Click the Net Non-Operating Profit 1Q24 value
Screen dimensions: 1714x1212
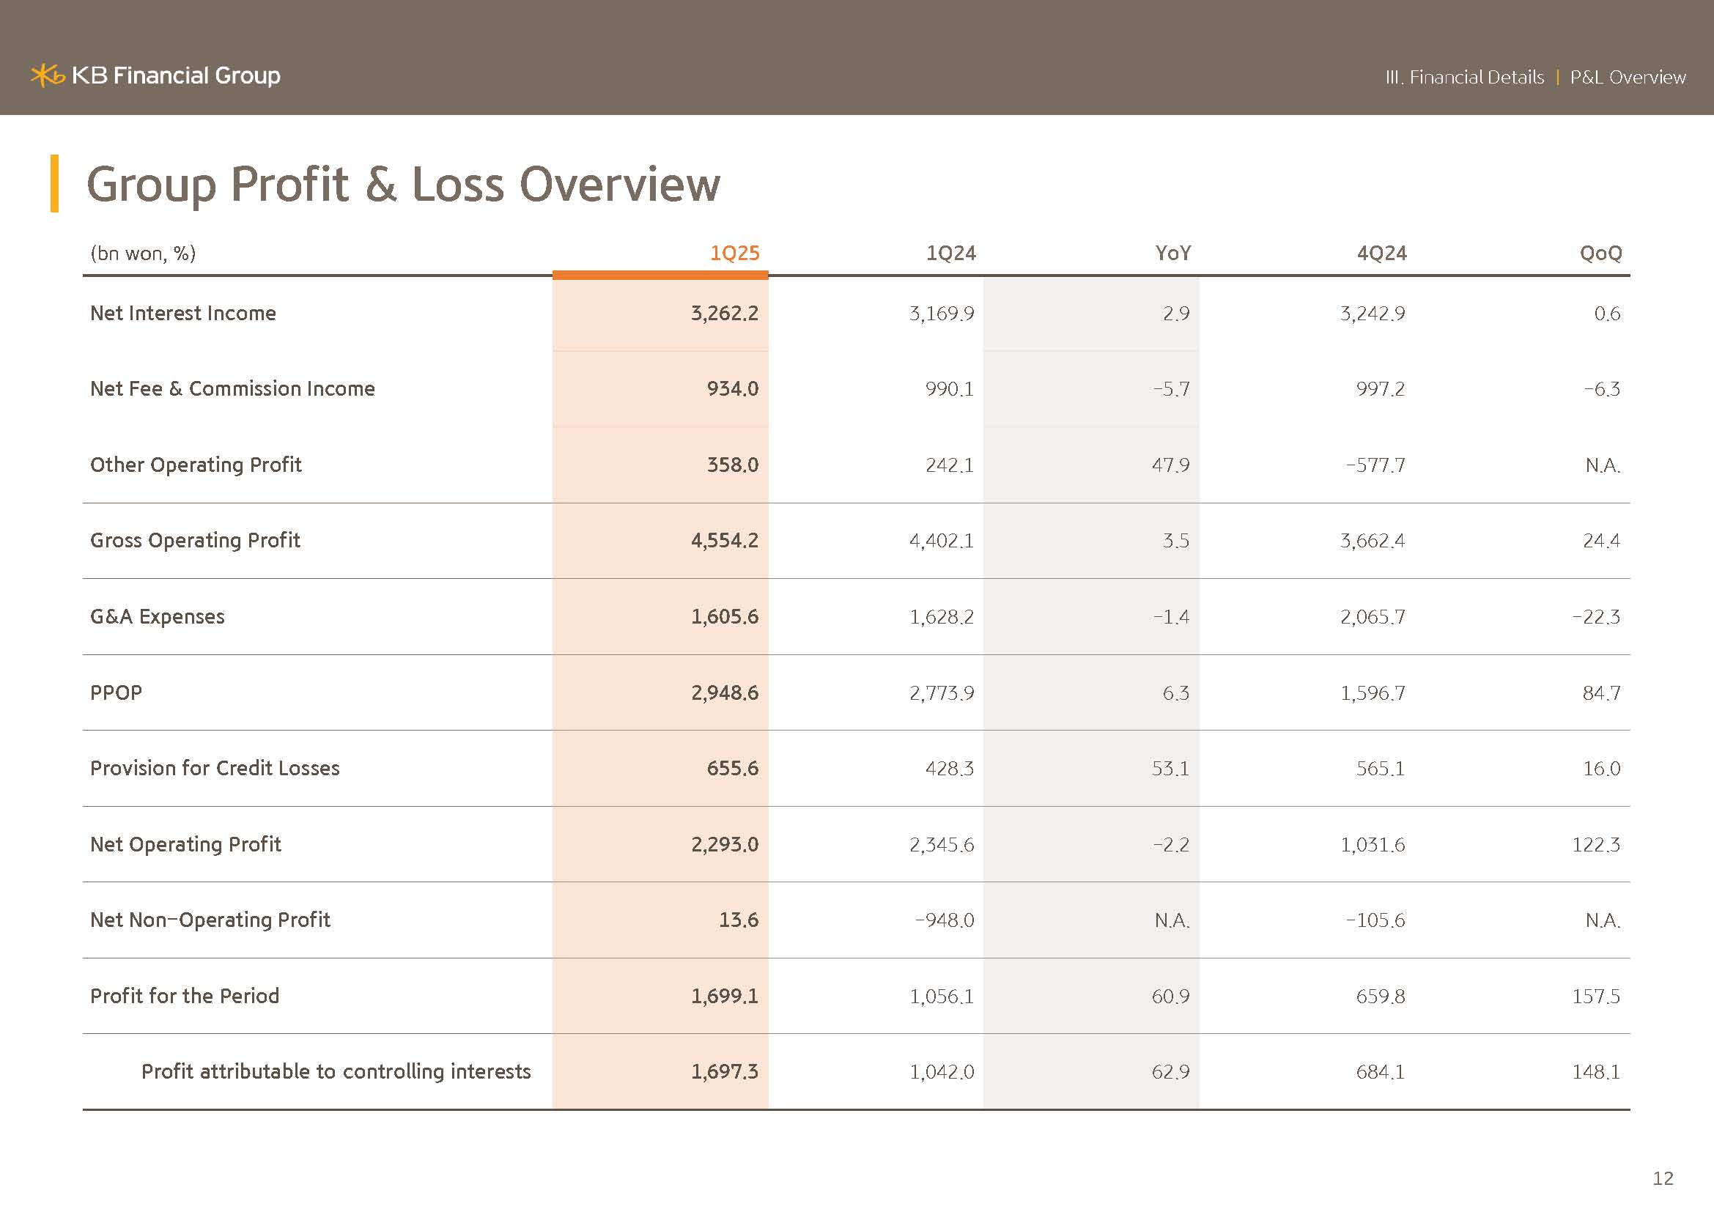coord(945,920)
